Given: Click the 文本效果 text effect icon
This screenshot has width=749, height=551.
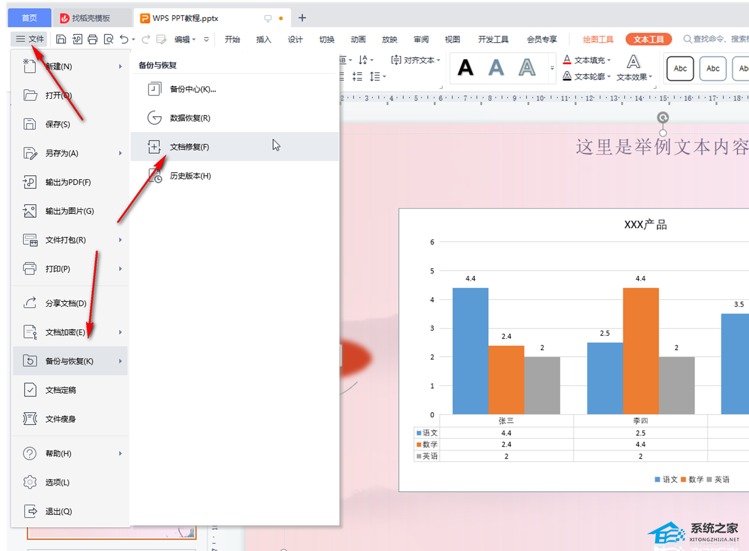Looking at the screenshot, I should [x=633, y=62].
